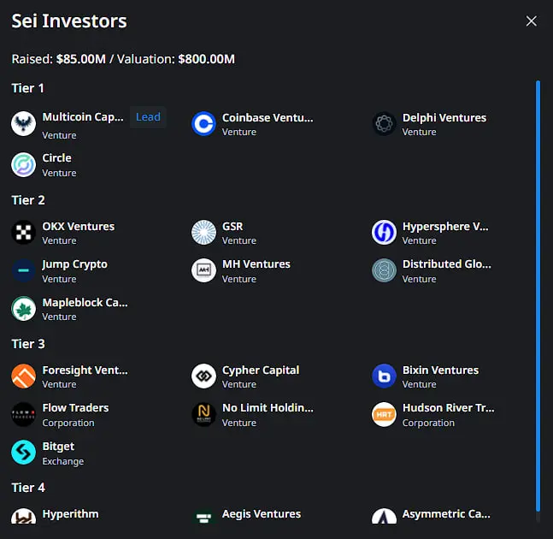The height and width of the screenshot is (539, 553).
Task: Click the Cypher Capital logo icon
Action: pyautogui.click(x=203, y=376)
